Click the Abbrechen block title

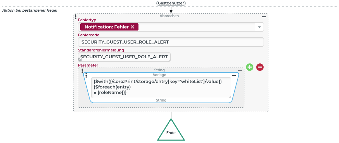(169, 16)
